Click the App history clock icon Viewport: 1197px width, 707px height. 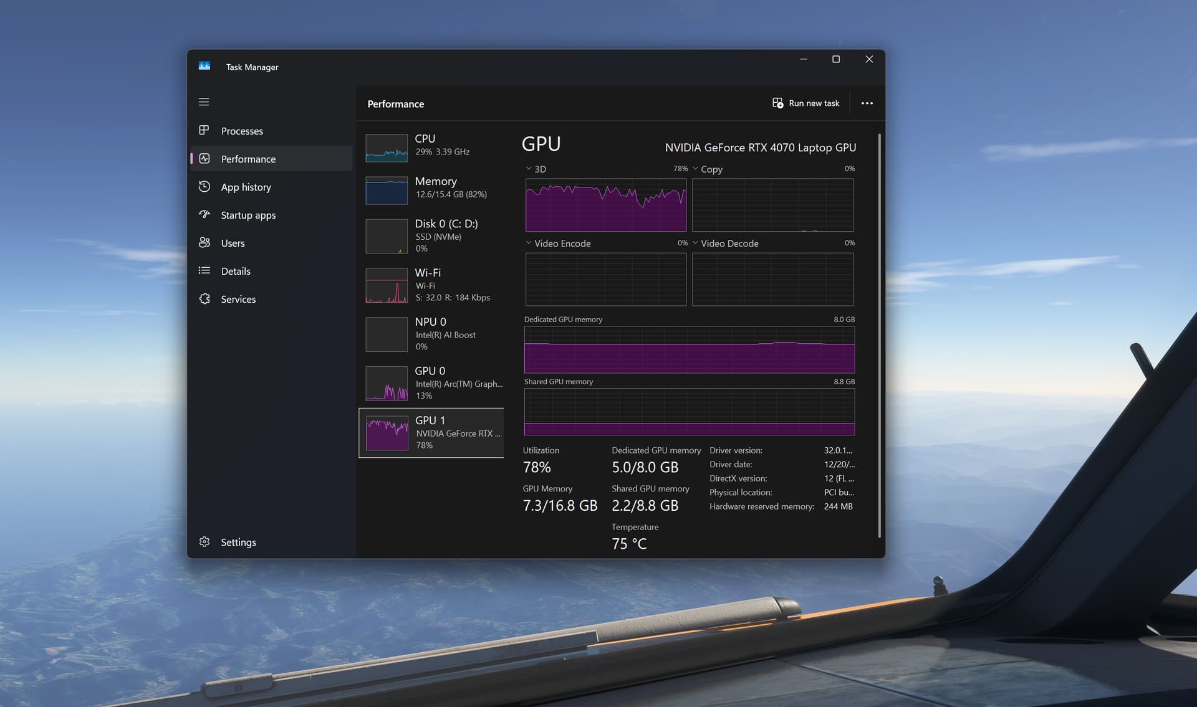tap(204, 186)
